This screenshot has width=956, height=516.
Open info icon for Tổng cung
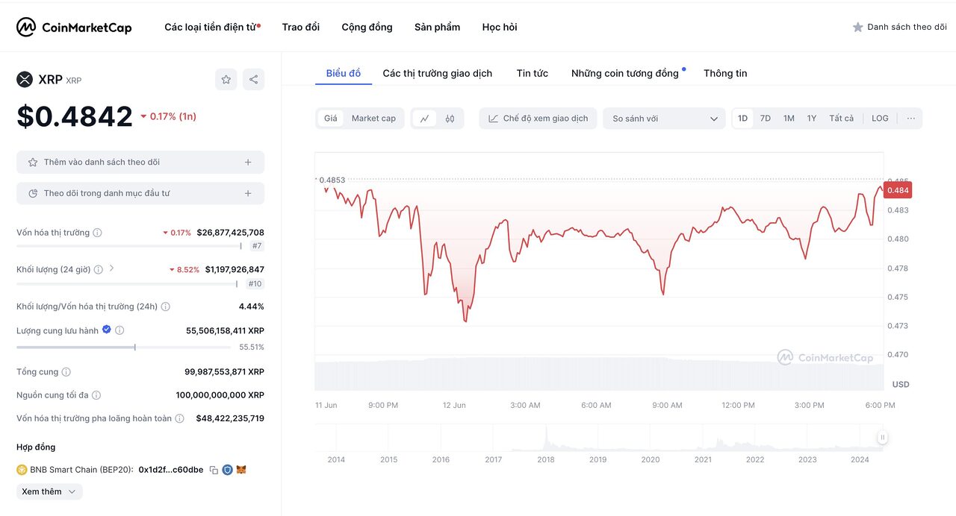66,372
